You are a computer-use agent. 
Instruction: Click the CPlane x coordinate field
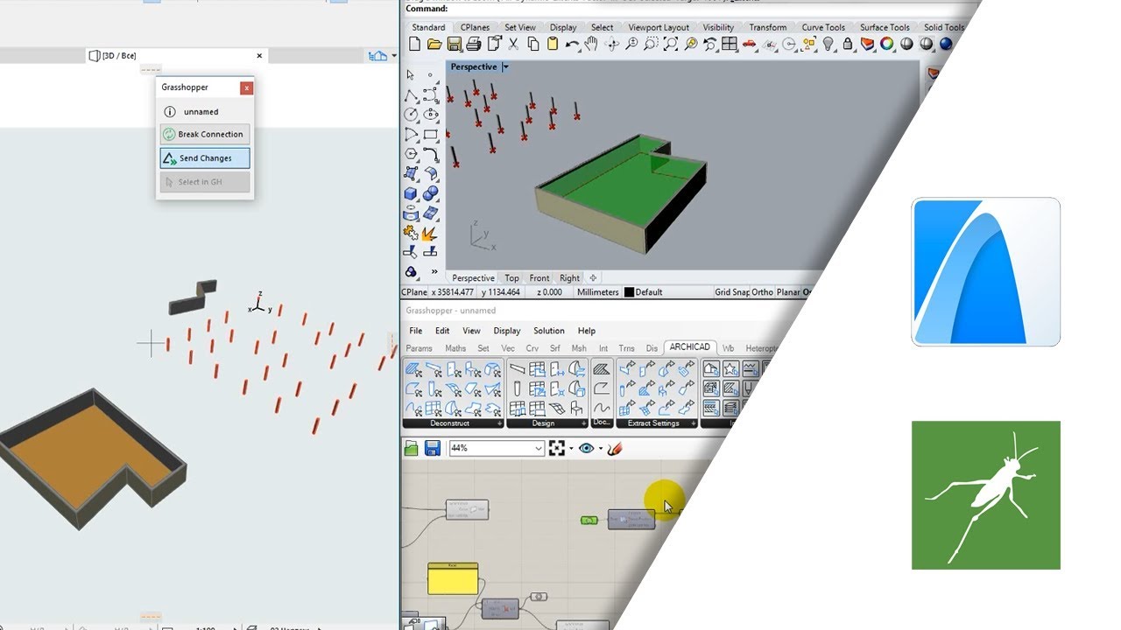tap(453, 292)
